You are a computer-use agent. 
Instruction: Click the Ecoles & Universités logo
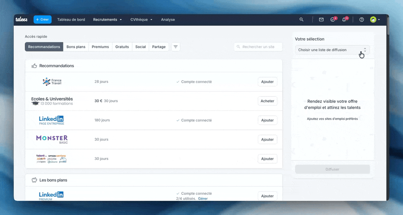52,101
